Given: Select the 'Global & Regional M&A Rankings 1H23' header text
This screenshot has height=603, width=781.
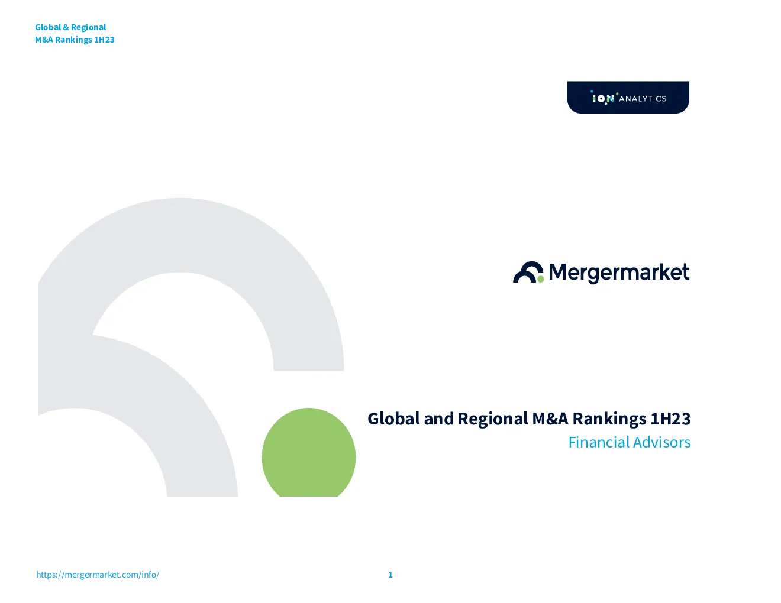Looking at the screenshot, I should (75, 33).
